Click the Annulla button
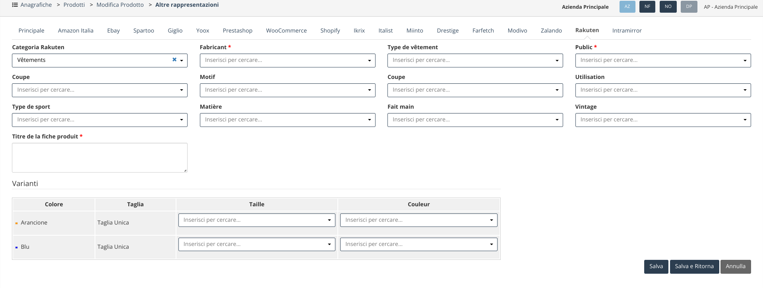The image size is (763, 288). pos(736,267)
